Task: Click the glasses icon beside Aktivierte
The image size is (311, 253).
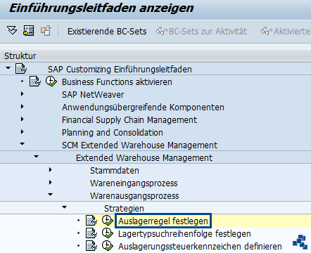Action: coord(267,31)
